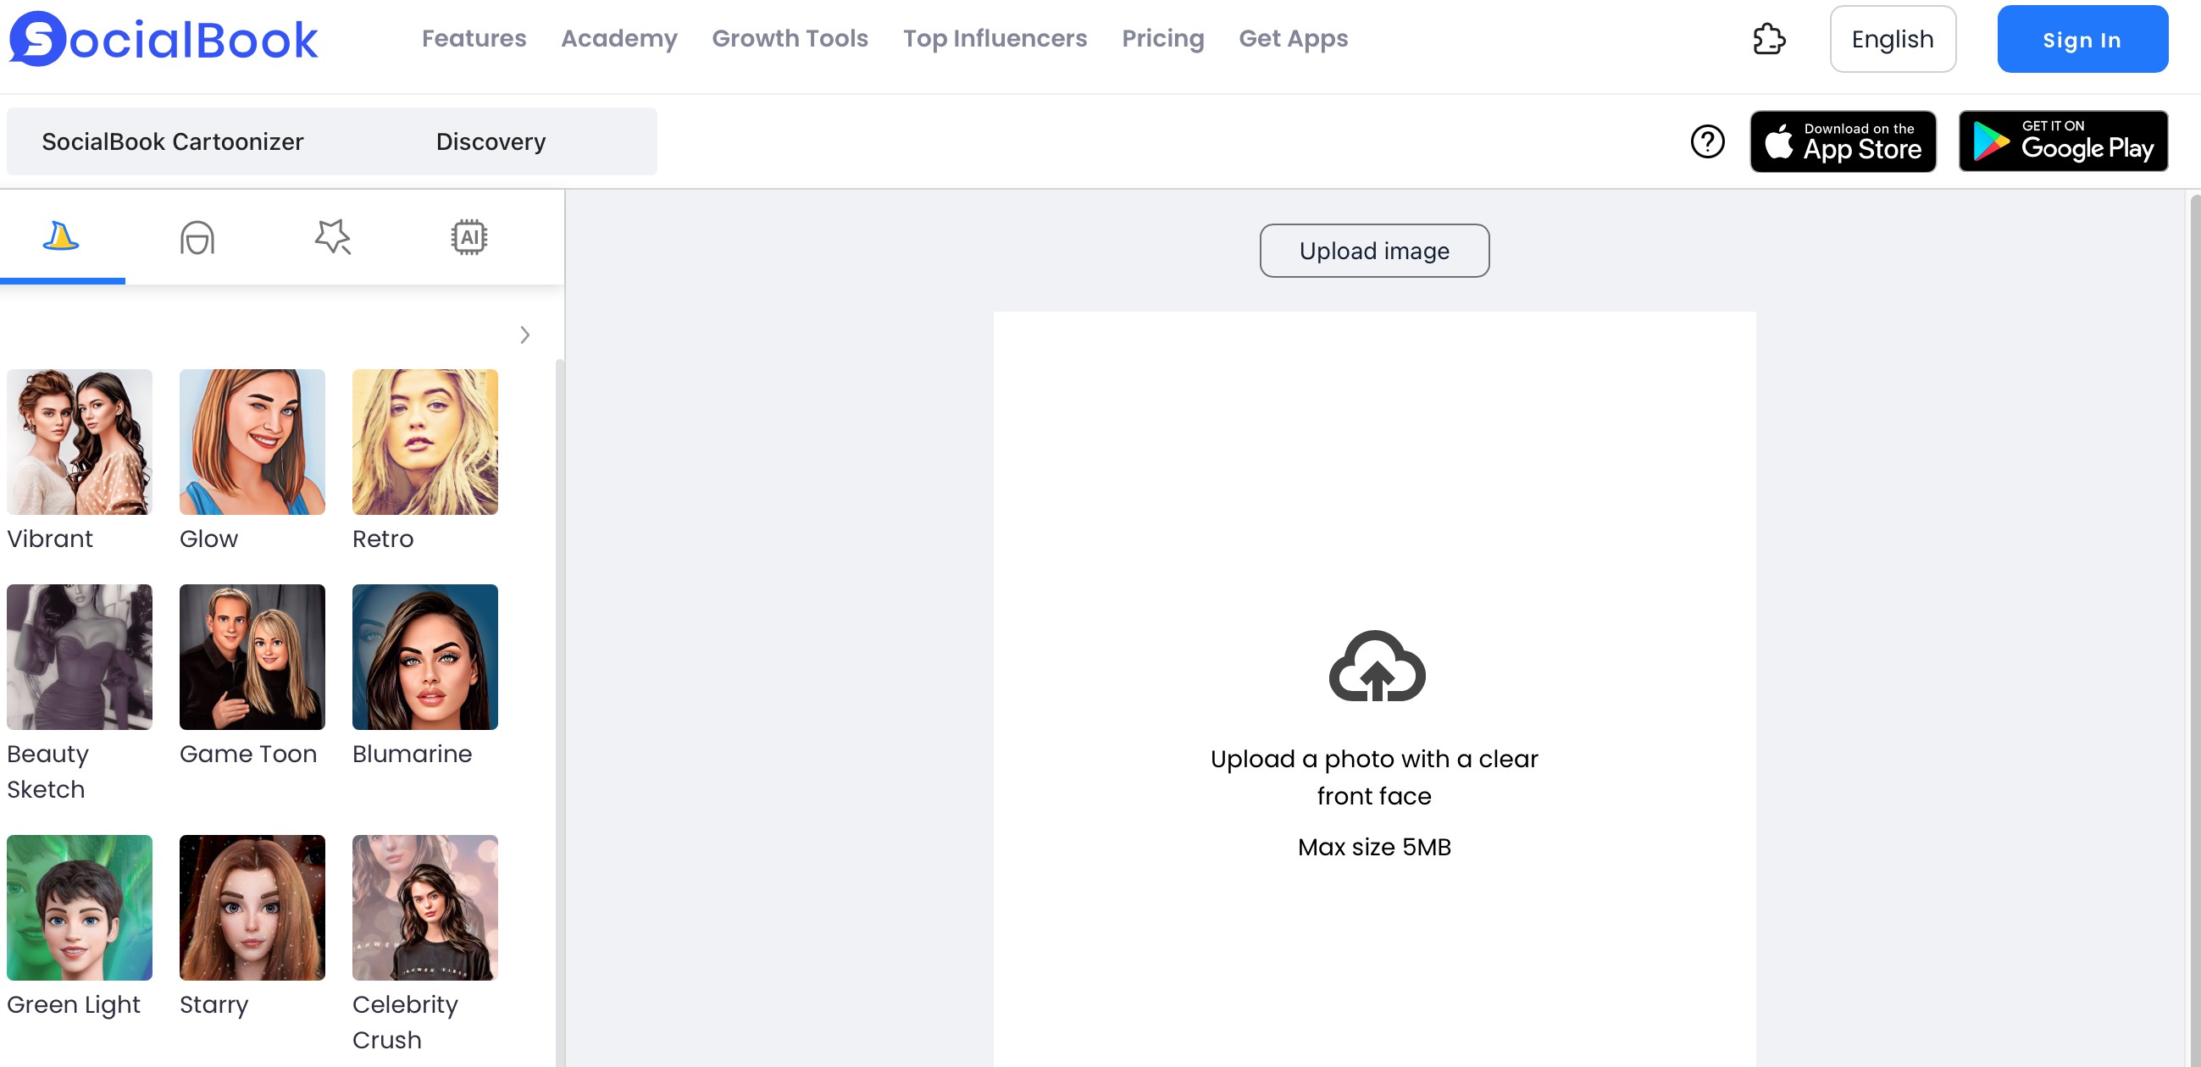The width and height of the screenshot is (2201, 1067).
Task: Click the Download on the App Store badge
Action: tap(1843, 141)
